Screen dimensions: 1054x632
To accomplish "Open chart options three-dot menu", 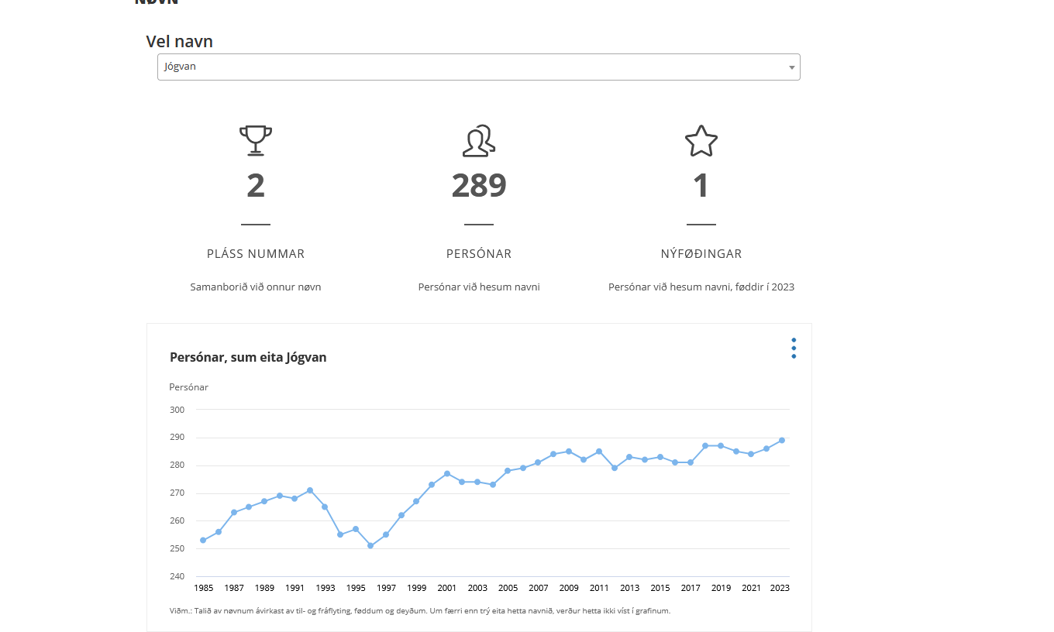I will pos(794,348).
